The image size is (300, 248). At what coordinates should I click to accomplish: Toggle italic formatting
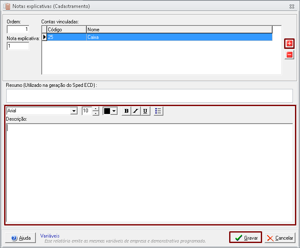[x=136, y=111]
